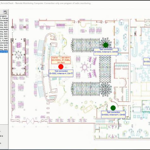
Task: Click the red 'Alarms - 1, last alarm' box
Action: click(61, 60)
